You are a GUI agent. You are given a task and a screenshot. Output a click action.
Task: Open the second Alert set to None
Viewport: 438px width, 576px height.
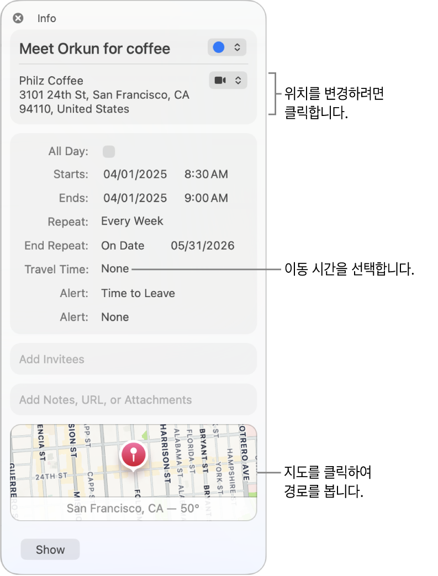pos(115,317)
